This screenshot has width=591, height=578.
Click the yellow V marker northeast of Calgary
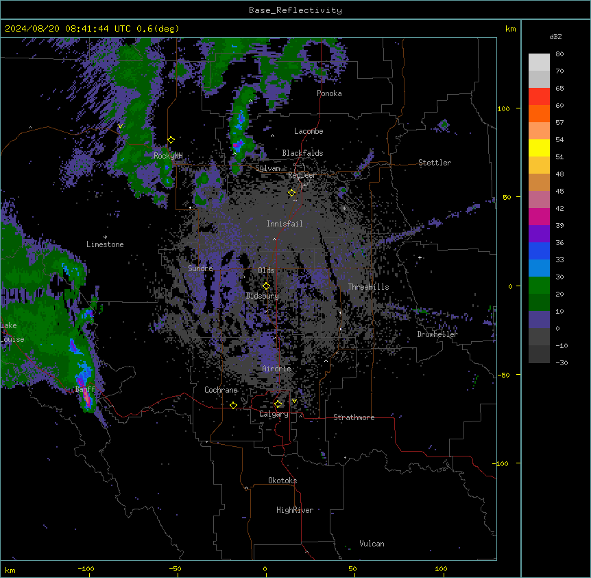pos(294,401)
